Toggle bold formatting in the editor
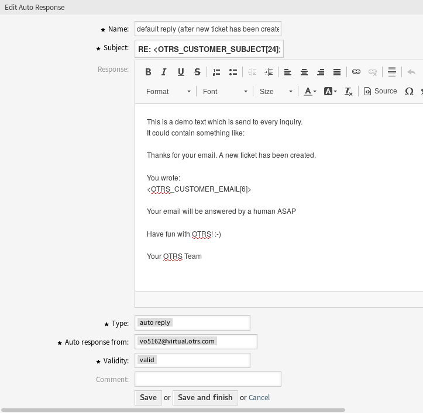 pos(148,72)
